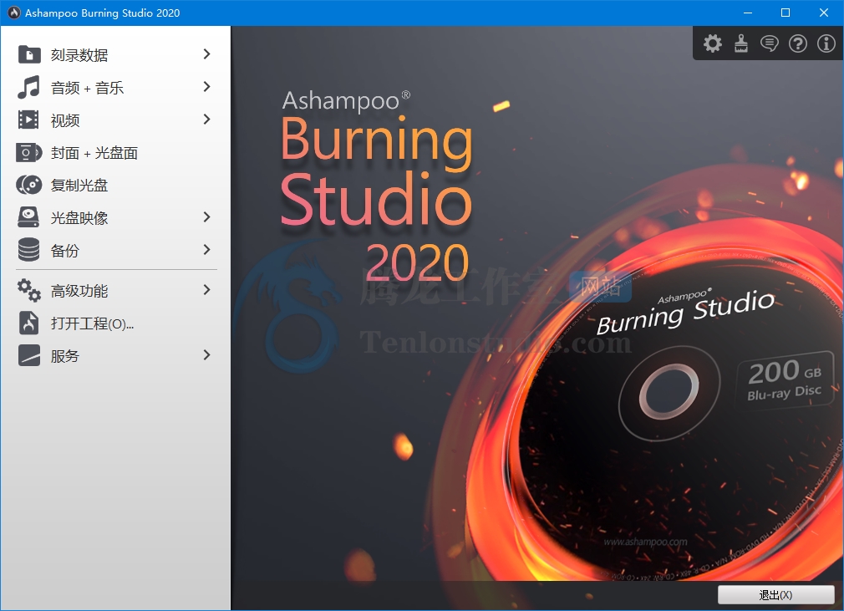Select the 服务 menu entry
844x611 pixels.
pyautogui.click(x=115, y=355)
